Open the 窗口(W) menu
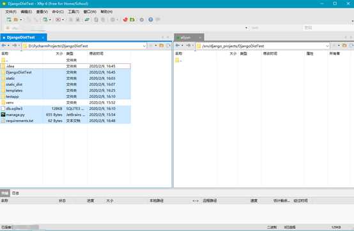 pos(90,12)
